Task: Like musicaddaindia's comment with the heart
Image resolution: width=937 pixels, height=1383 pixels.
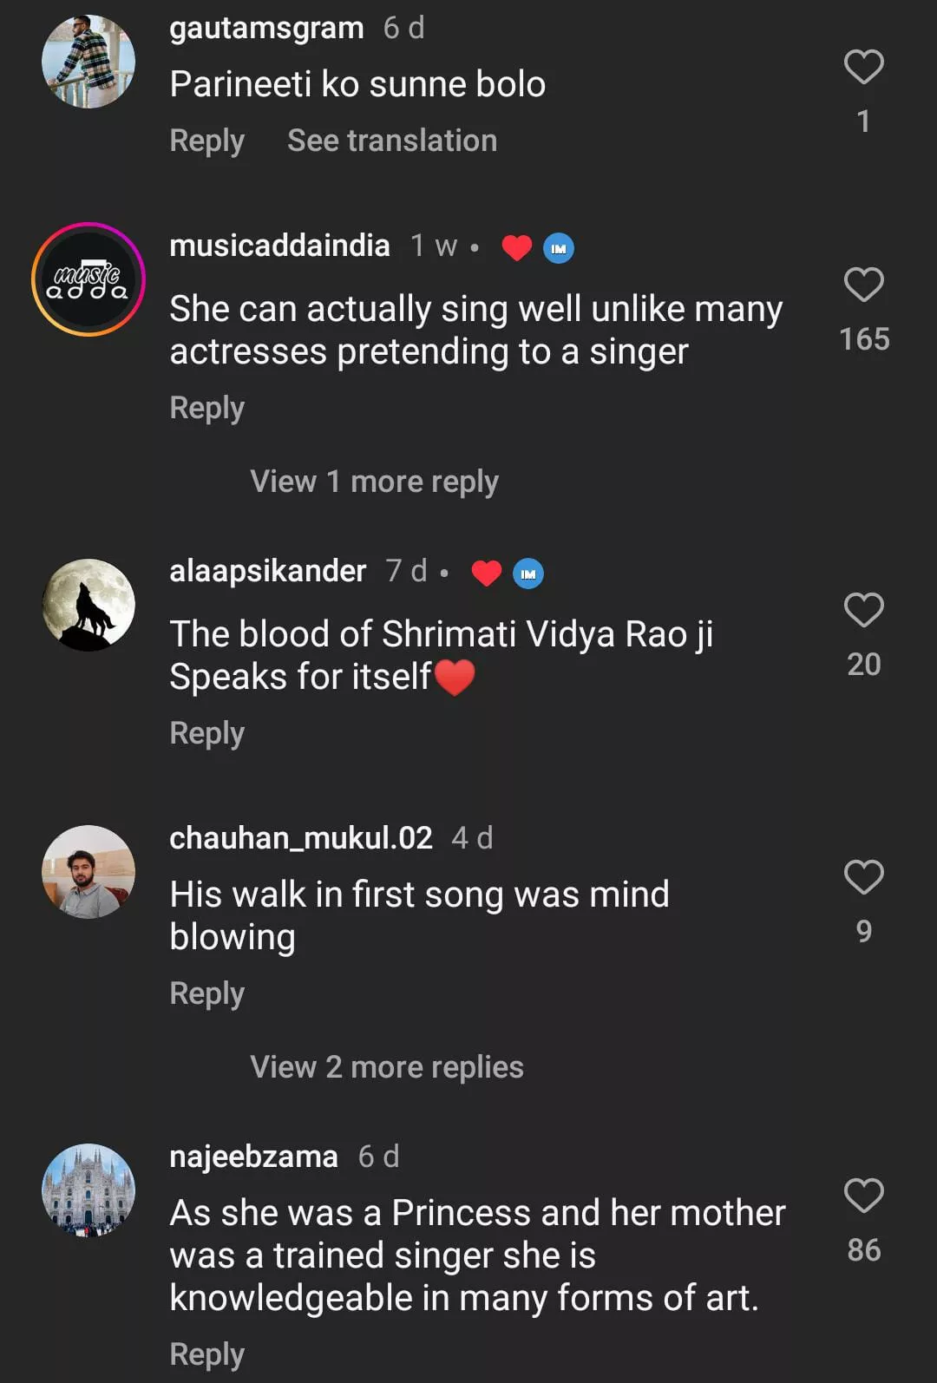Action: pyautogui.click(x=863, y=285)
